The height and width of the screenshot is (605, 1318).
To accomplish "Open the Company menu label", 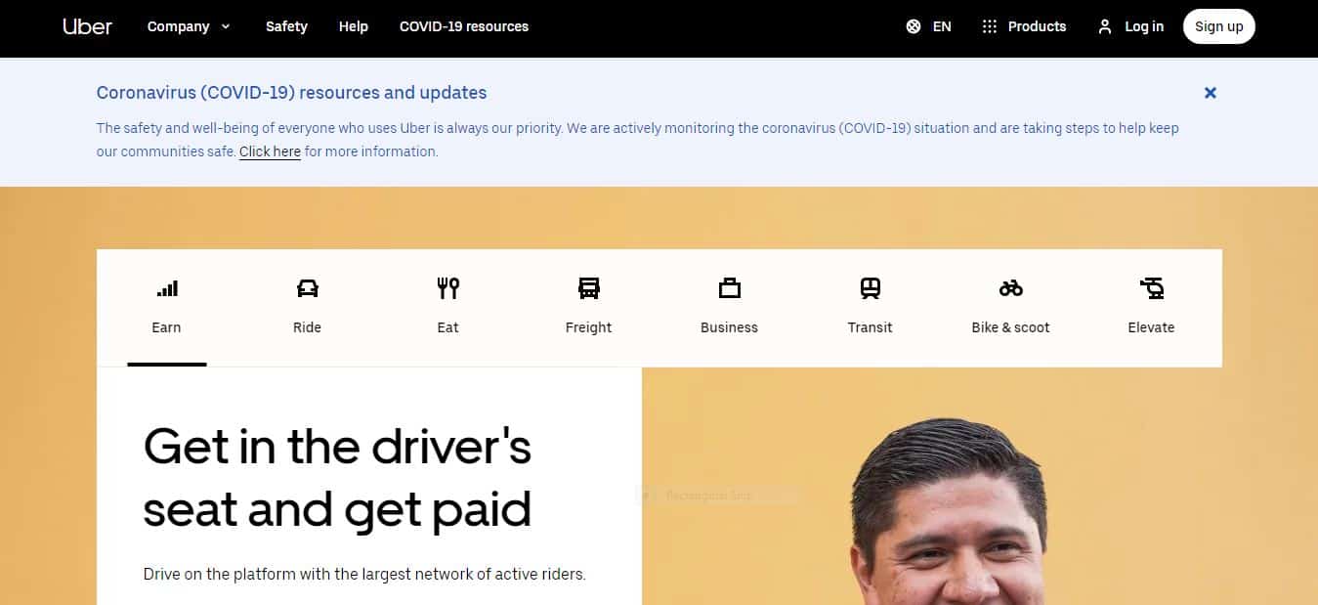I will tap(179, 26).
